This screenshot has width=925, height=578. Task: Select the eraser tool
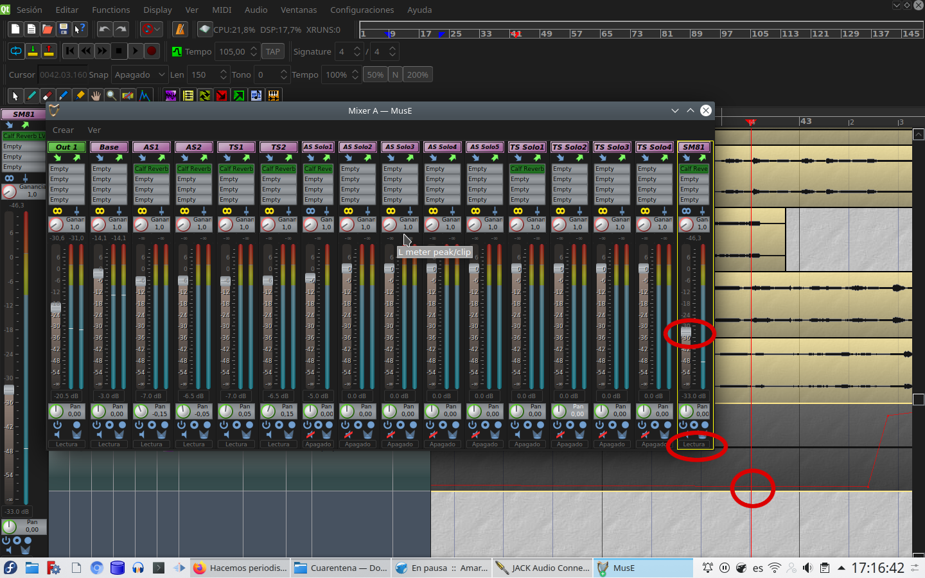(x=47, y=95)
